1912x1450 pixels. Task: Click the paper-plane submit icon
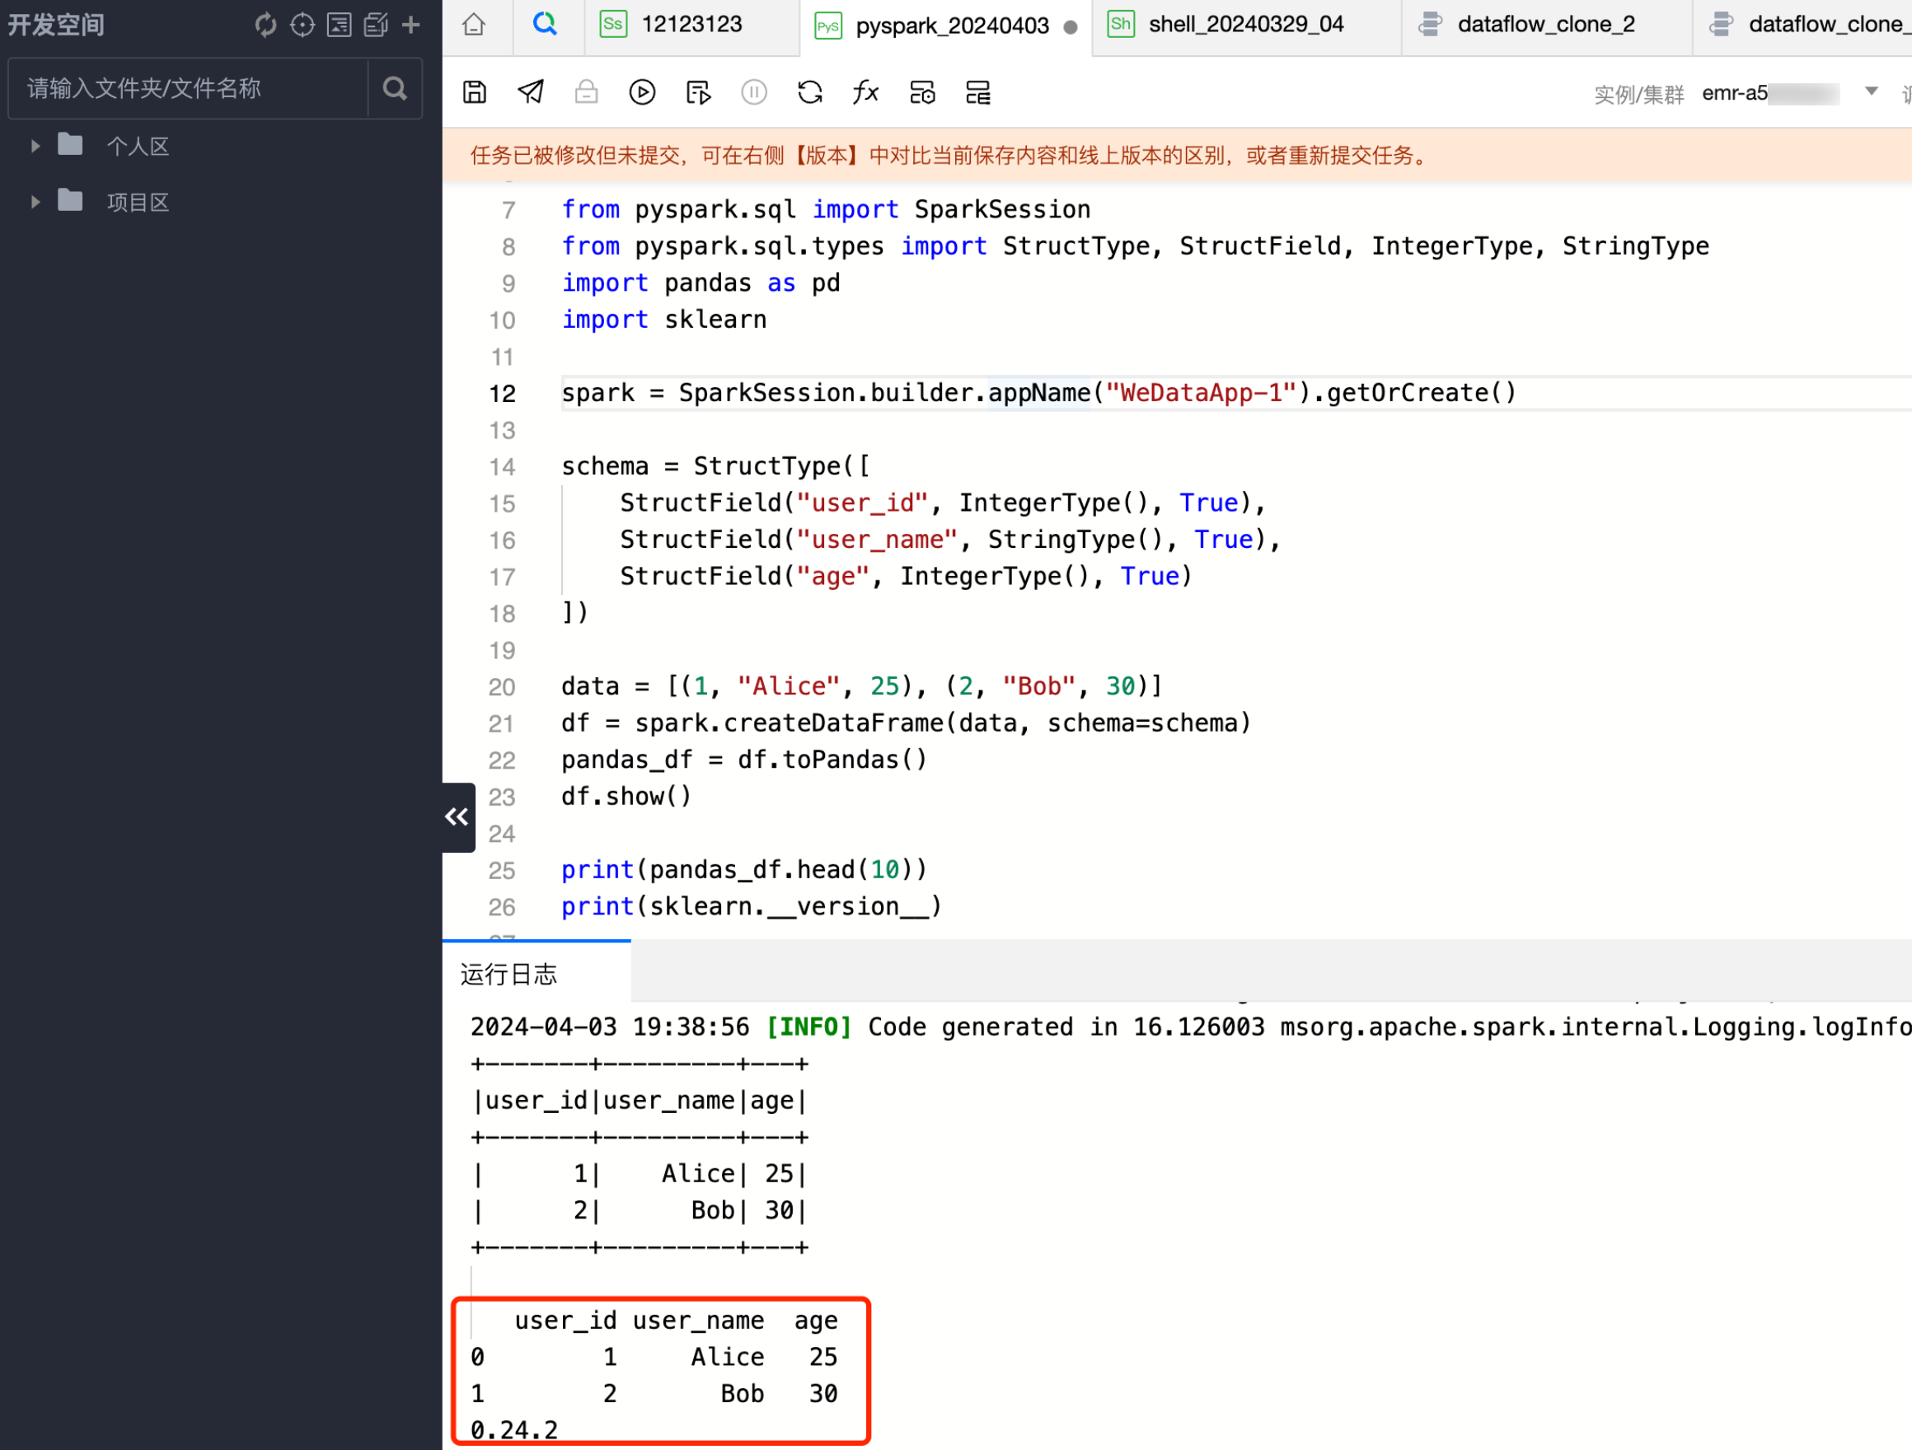[531, 92]
